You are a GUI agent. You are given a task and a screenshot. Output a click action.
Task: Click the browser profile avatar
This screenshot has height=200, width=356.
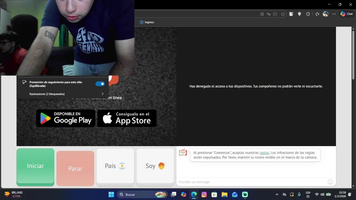click(x=325, y=14)
